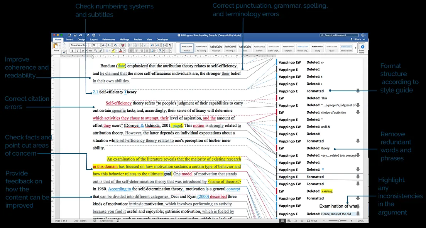Toggle Underline formatting
The width and height of the screenshot is (426, 228).
(x=83, y=51)
